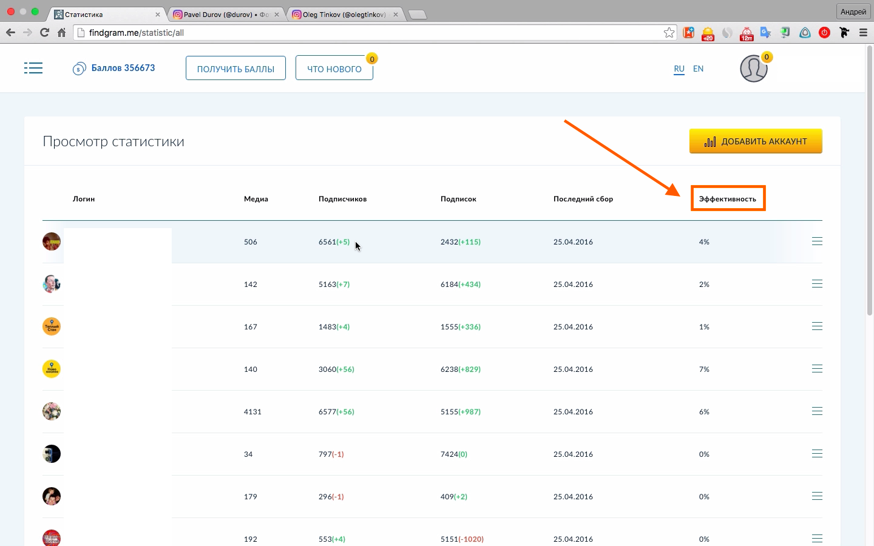Open the hamburger sidebar menu icon

33,68
